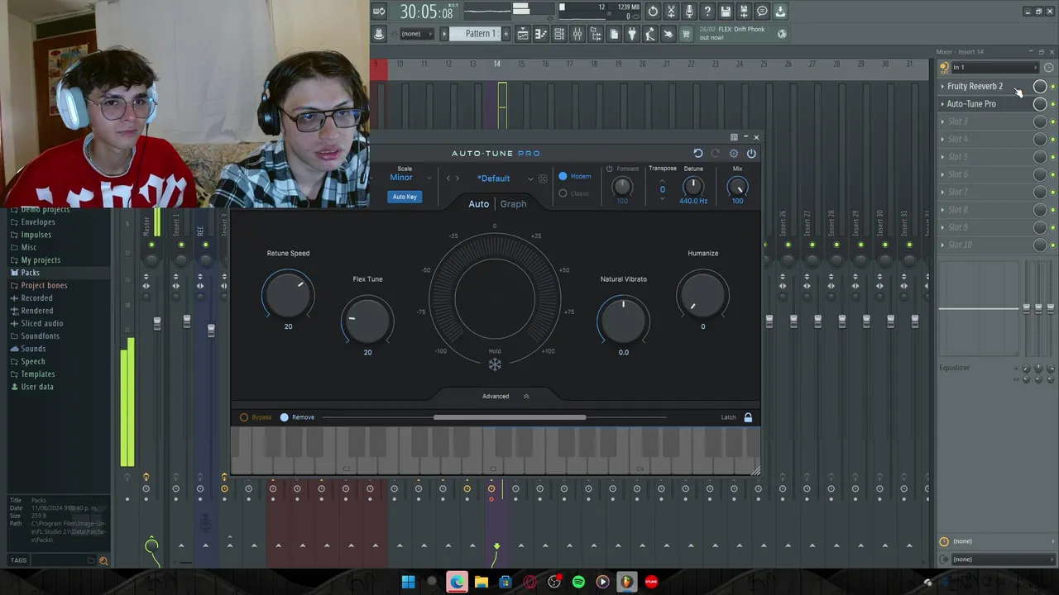Toggle Fruity Reeverb 2 enable light
Image resolution: width=1059 pixels, height=595 pixels.
click(1052, 87)
